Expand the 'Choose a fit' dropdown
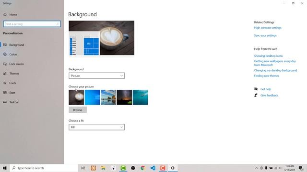Screen dimensions: 307x172 [96, 127]
